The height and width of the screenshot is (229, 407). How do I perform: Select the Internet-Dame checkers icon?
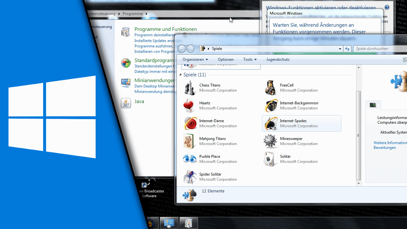tap(190, 123)
